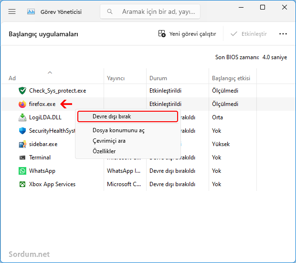Click Ölçülmedi impact of firefox.exe
This screenshot has height=263, width=296.
tap(225, 104)
